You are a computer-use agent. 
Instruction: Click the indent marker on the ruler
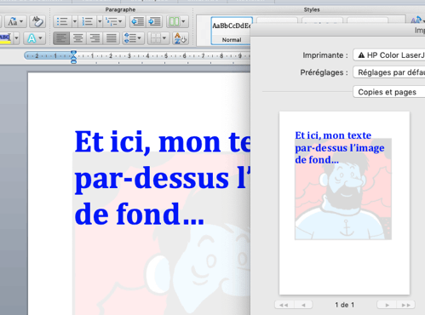[73, 56]
